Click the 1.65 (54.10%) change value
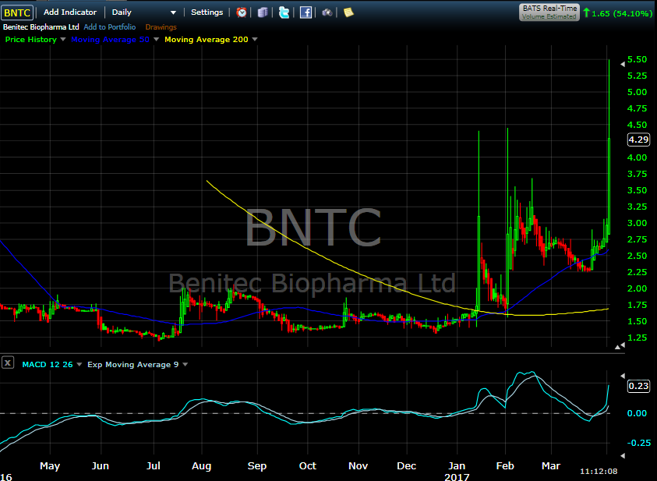The image size is (657, 481). [622, 13]
